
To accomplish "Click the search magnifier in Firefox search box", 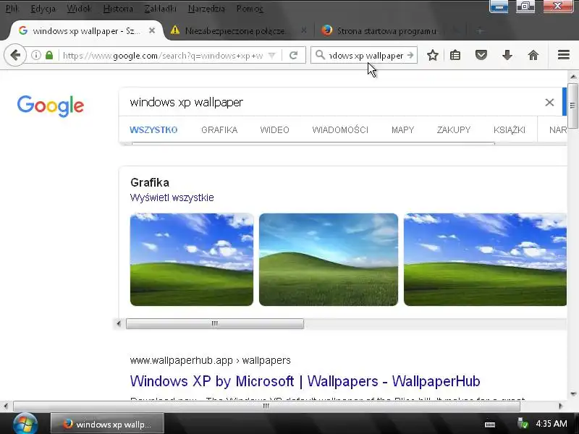I will click(320, 56).
